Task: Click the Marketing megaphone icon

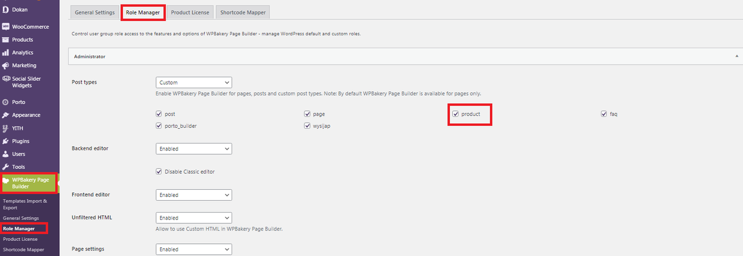Action: 5,66
